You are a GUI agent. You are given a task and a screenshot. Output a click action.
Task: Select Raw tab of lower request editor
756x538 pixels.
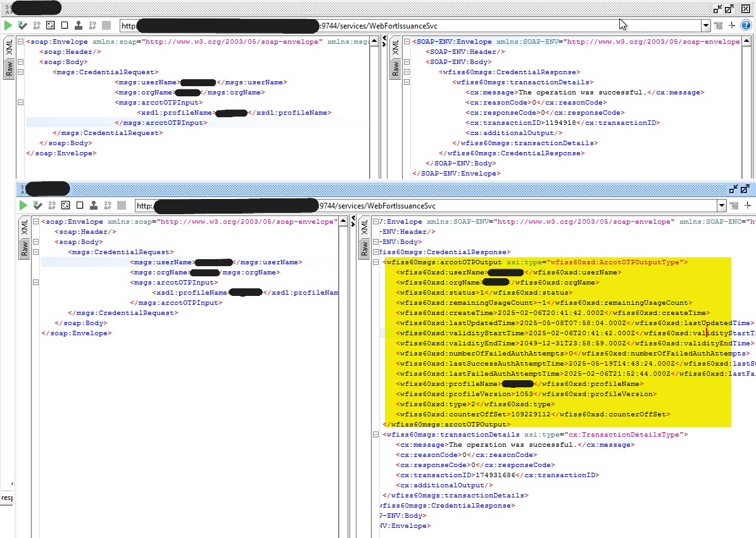pyautogui.click(x=25, y=248)
